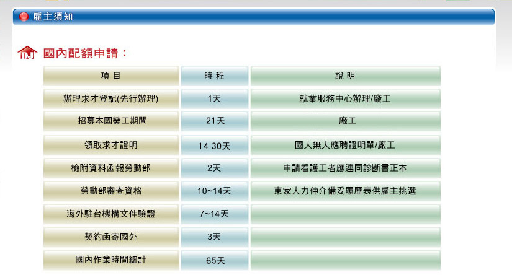Click the 辦理求才登記(先行辦理) cell
The height and width of the screenshot is (275, 512).
coord(110,98)
